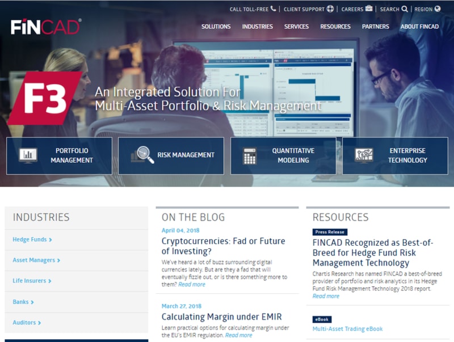This screenshot has height=342, width=454.
Task: Click the Resources section heading
Action: [x=340, y=217]
